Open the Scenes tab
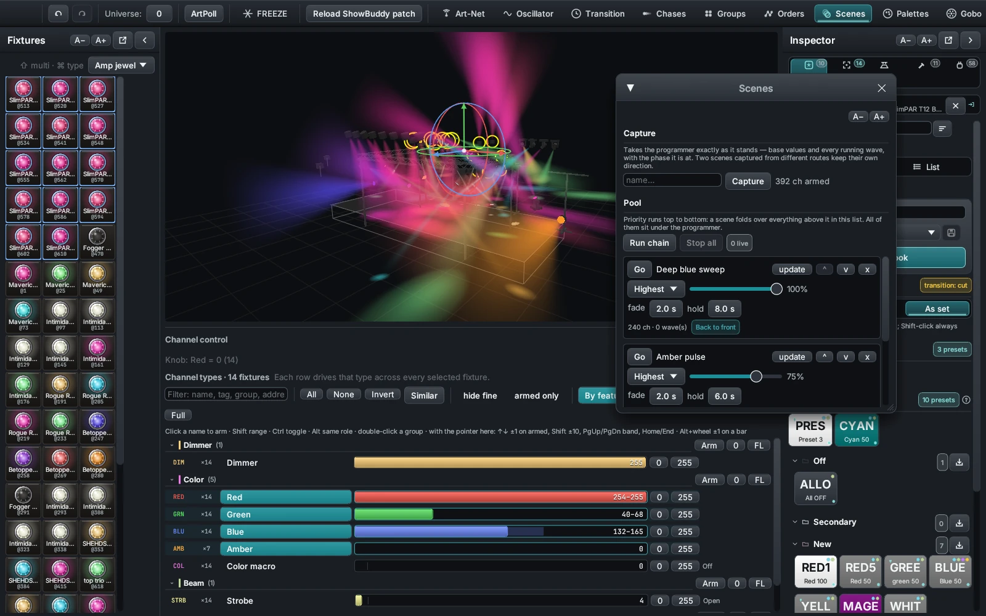Viewport: 986px width, 616px height. point(843,14)
